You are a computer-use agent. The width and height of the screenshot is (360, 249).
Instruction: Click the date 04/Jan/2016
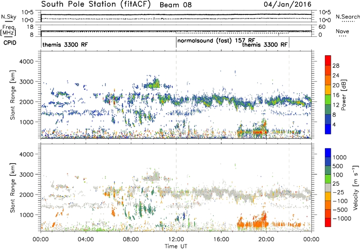288,4
